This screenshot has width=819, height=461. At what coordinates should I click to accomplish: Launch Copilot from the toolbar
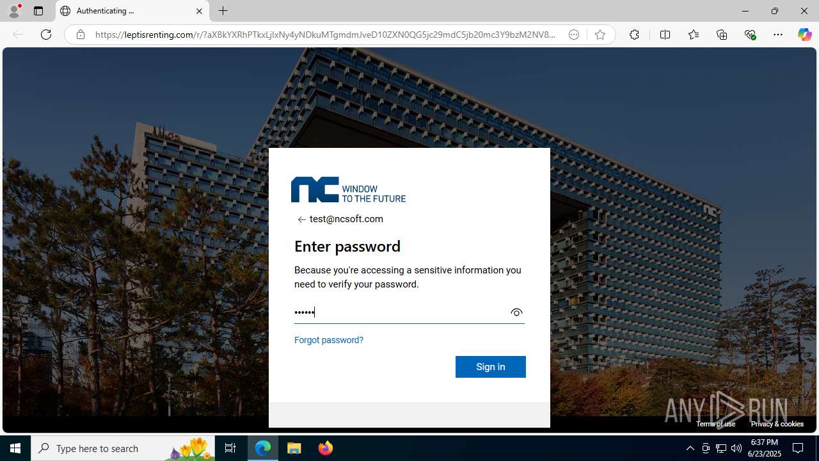(x=804, y=35)
